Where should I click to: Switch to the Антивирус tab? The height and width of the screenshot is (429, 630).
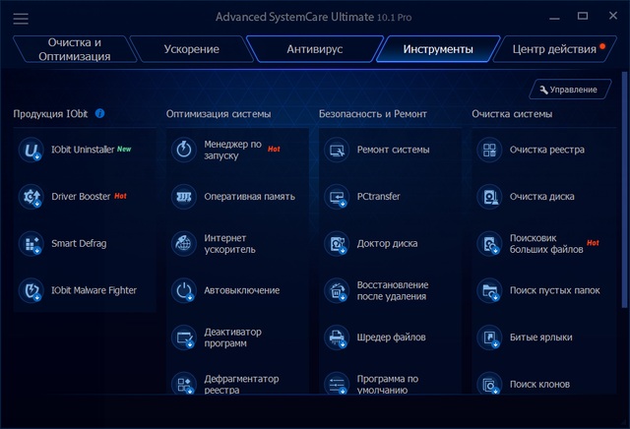point(314,49)
